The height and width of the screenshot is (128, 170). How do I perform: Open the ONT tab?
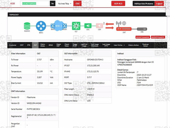point(22,45)
